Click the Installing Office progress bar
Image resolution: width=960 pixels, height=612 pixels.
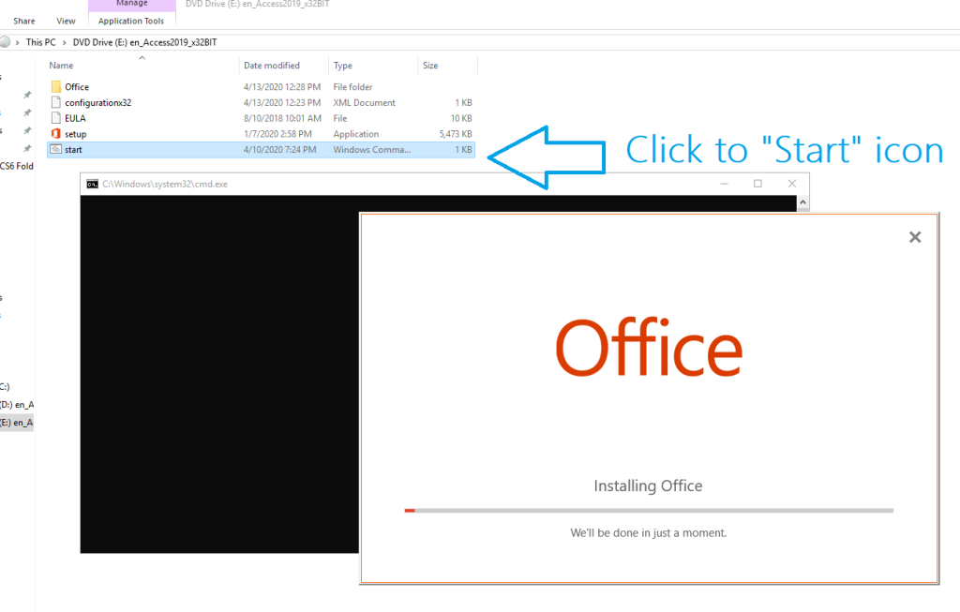pos(649,511)
